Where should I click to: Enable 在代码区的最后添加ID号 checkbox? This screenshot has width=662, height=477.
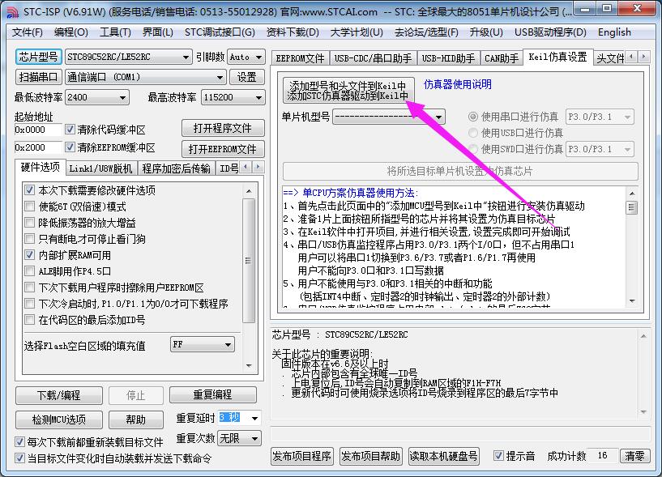click(x=29, y=320)
